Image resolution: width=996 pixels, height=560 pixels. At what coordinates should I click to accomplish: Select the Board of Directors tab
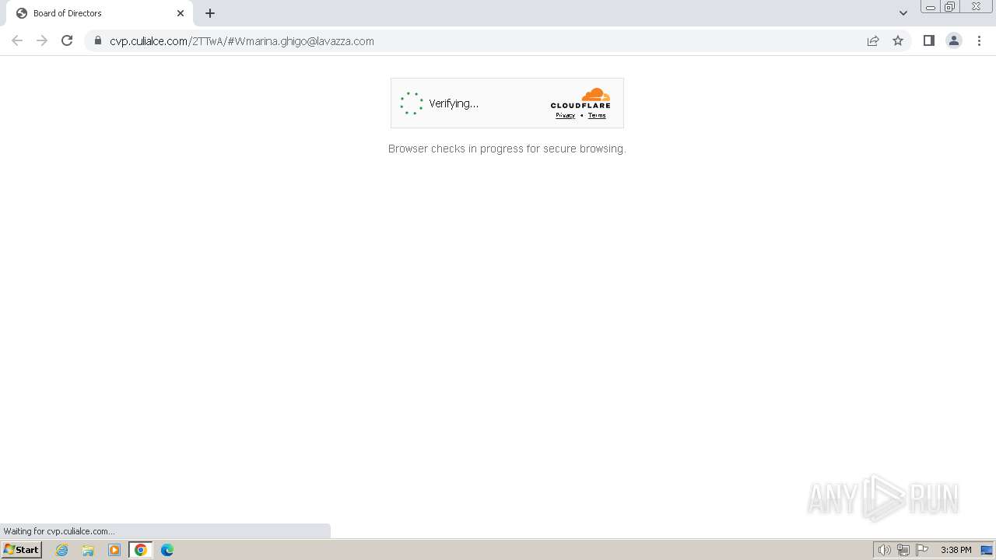click(100, 13)
